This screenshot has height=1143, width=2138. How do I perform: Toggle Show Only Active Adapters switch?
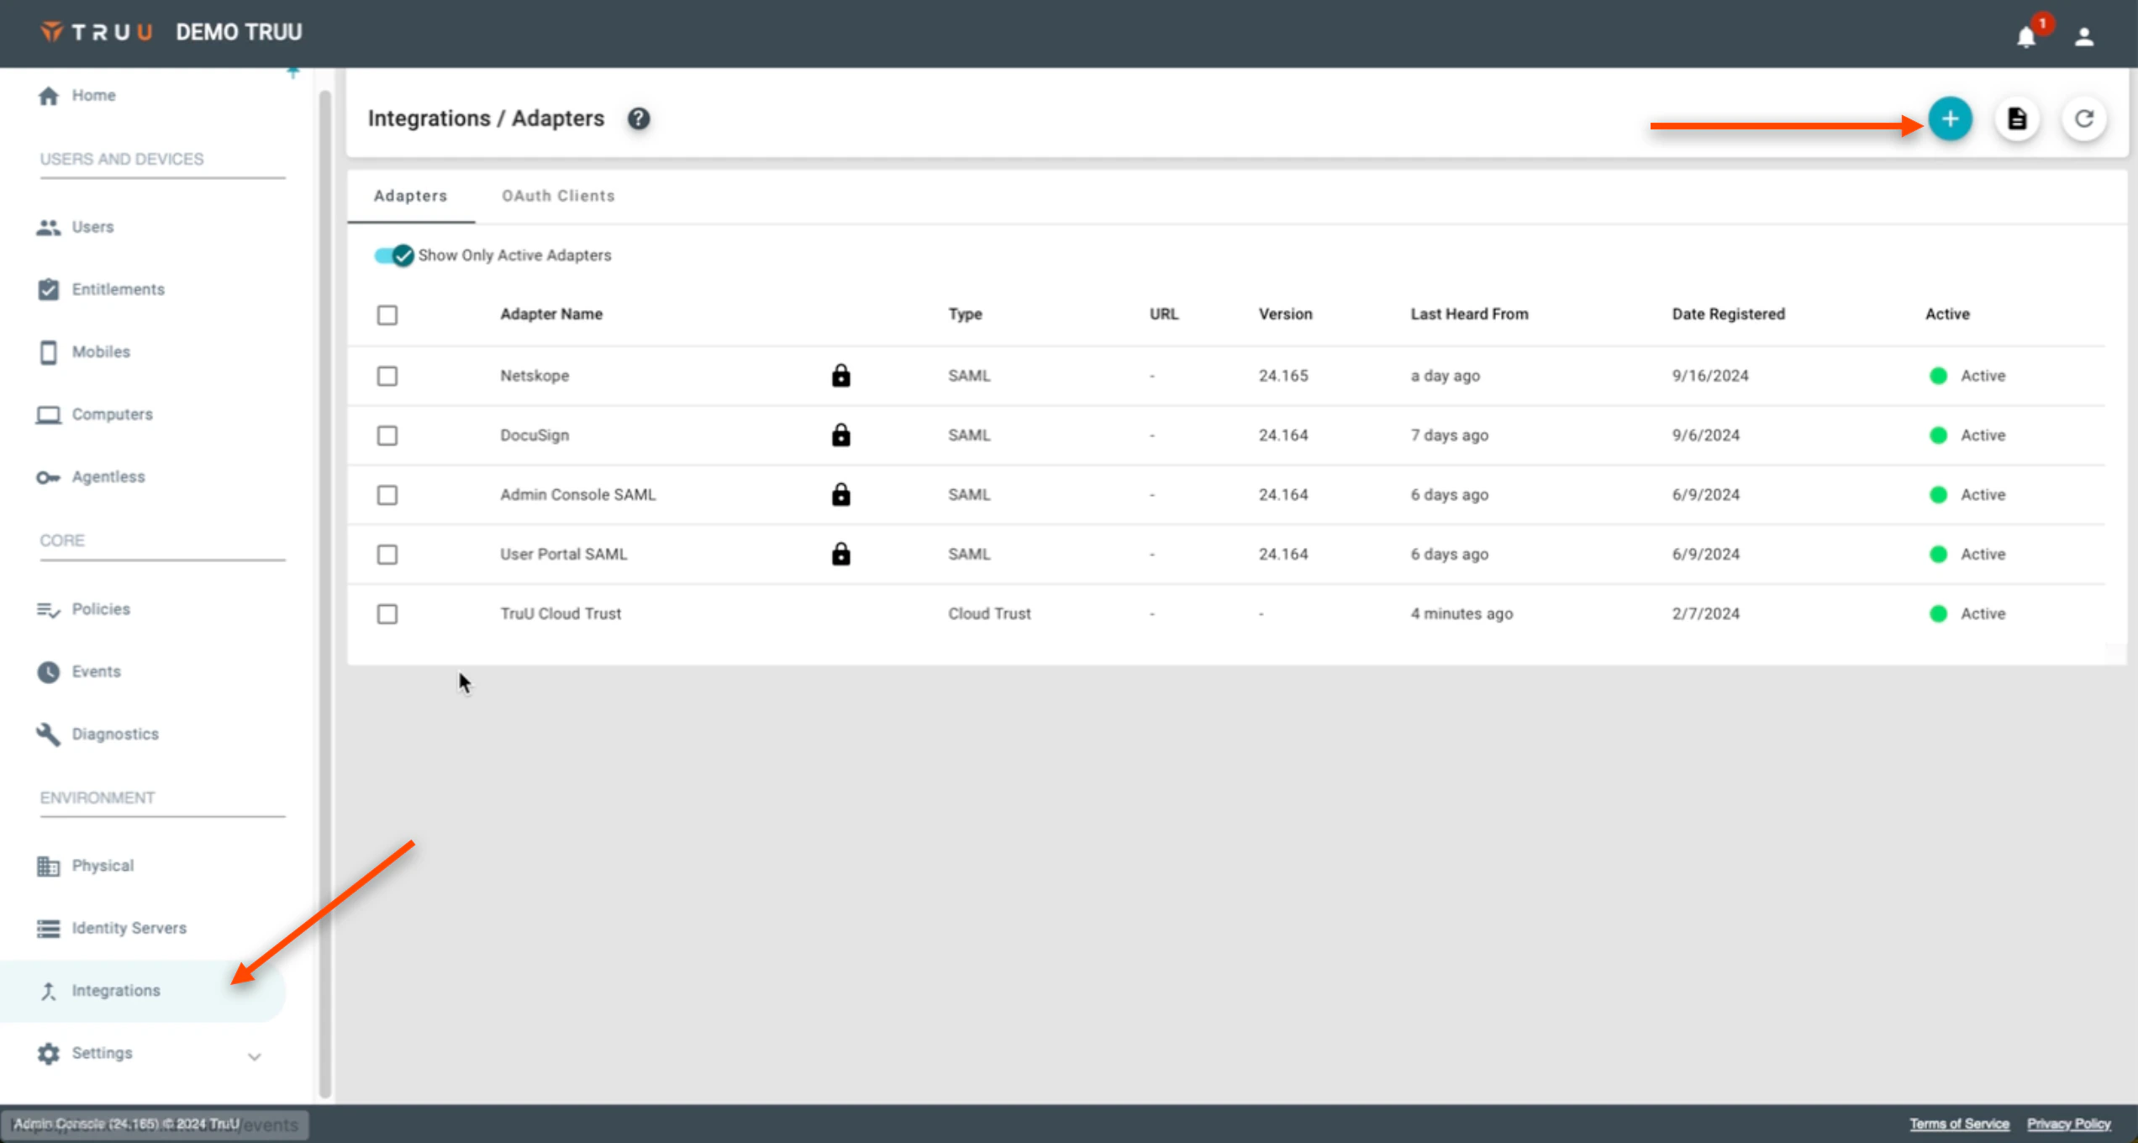pyautogui.click(x=394, y=255)
